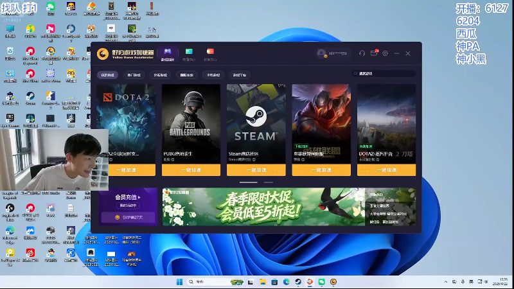Open the message inbox icon with red badge
The height and width of the screenshot is (289, 514).
tap(374, 53)
